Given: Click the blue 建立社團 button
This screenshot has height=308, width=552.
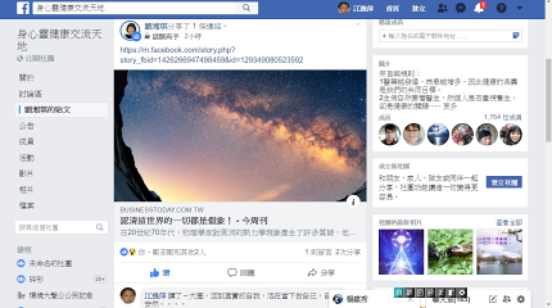Looking at the screenshot, I should (504, 182).
